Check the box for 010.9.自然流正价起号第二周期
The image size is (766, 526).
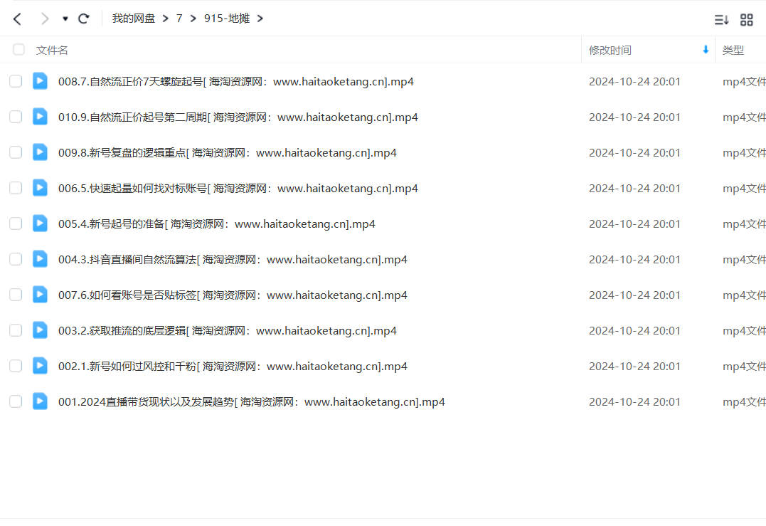pyautogui.click(x=16, y=117)
